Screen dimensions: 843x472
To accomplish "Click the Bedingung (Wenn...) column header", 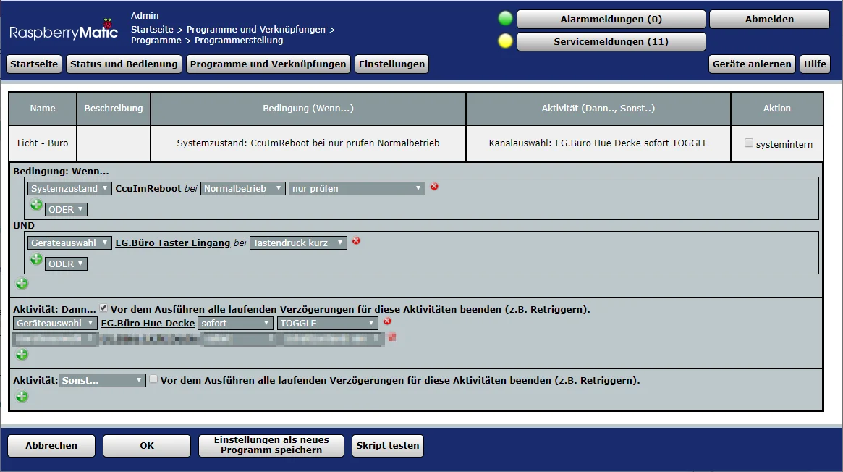I will pos(308,108).
